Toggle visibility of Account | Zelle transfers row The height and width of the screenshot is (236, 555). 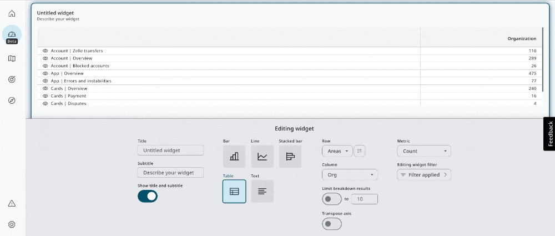coord(46,51)
